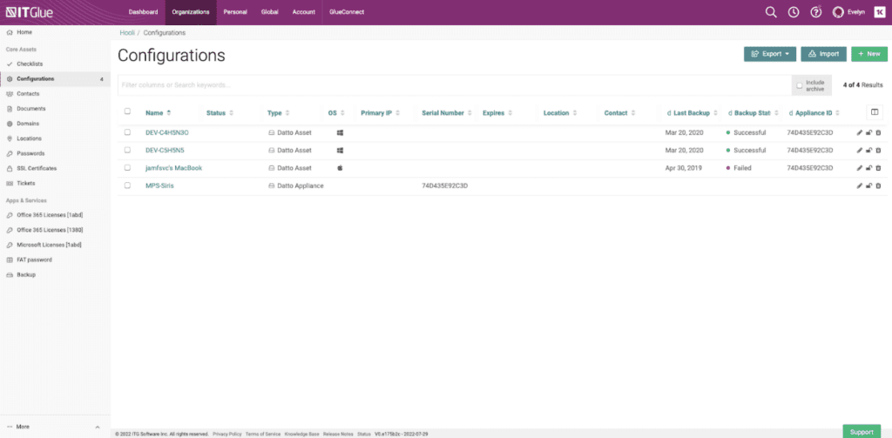This screenshot has height=438, width=892.
Task: Open the column chooser icon
Action: 875,111
